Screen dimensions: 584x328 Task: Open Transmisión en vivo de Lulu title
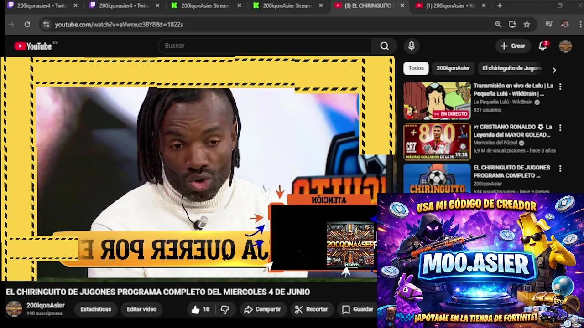coord(513,90)
